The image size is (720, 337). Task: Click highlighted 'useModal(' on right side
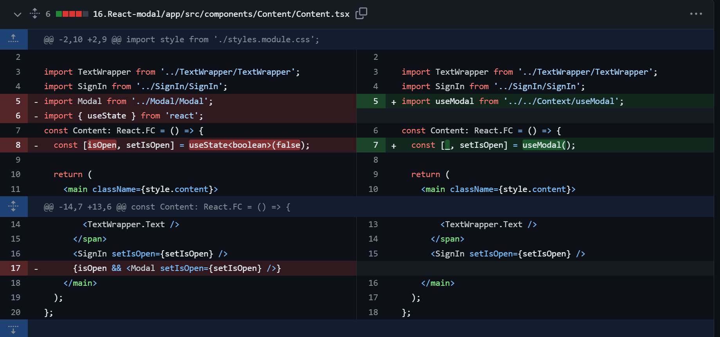544,145
